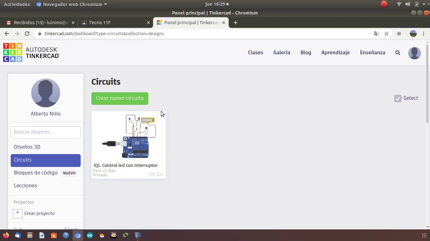Toggle the Select checkbox
Viewport: 430px width, 241px height.
click(x=398, y=98)
